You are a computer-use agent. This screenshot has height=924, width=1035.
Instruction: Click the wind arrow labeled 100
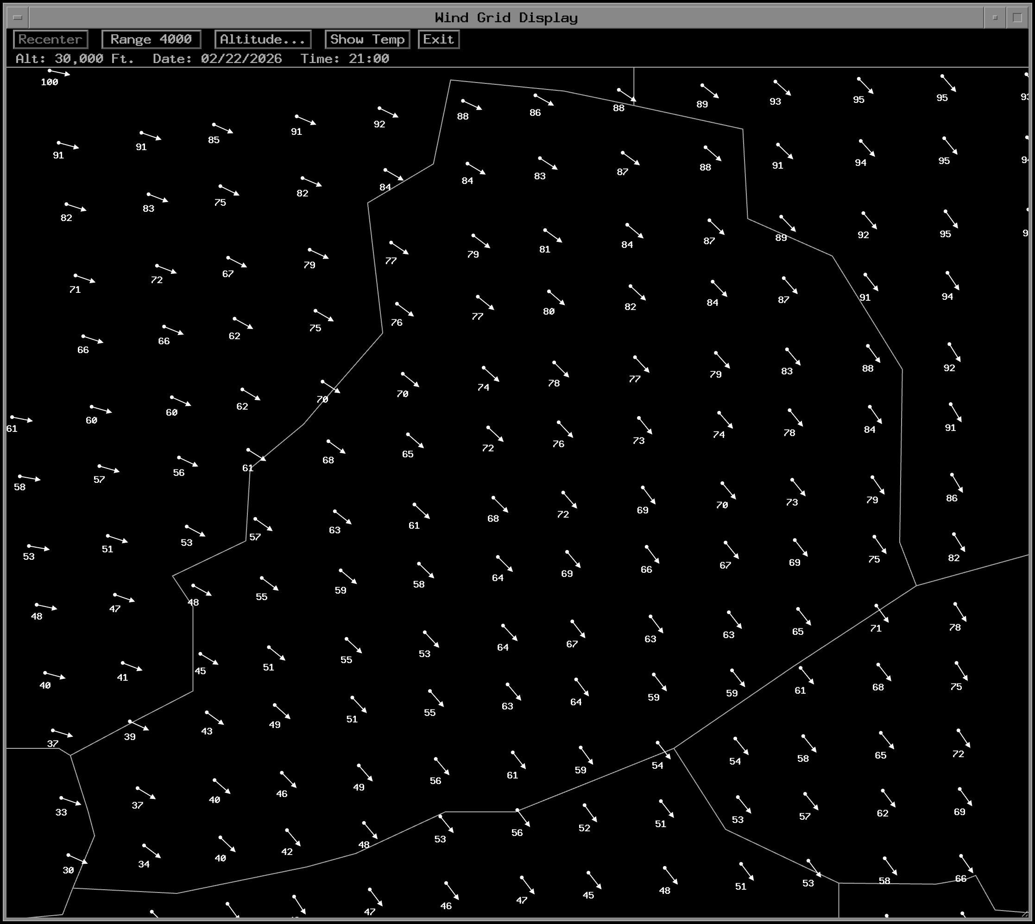[59, 73]
